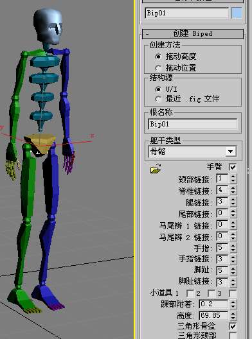
Task: Select the 拖动位置 radio option
Action: tap(175, 68)
